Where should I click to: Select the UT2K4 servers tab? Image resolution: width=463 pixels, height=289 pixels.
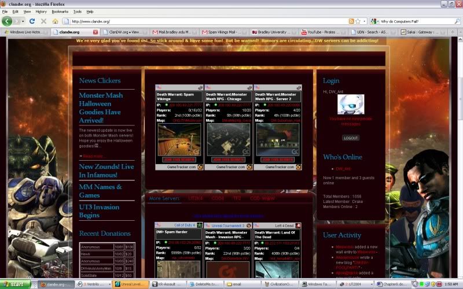click(x=196, y=198)
